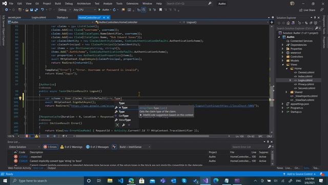Screen dimensions: 328x185
Task: Open Task View from taskbar
Action: click(99, 180)
